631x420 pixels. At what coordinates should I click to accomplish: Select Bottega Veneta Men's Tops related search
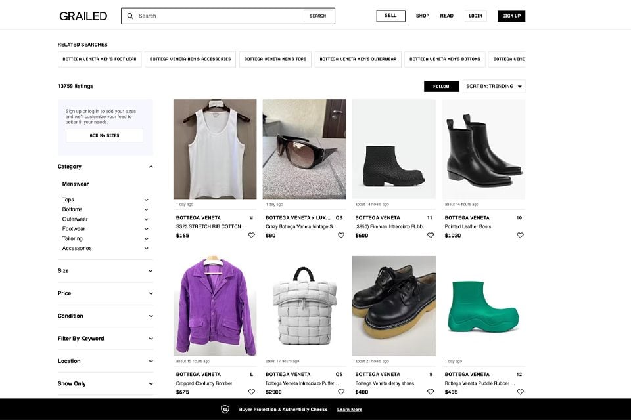pos(275,59)
